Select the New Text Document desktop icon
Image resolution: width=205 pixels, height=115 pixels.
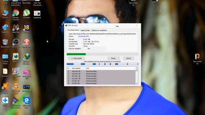[37, 3]
